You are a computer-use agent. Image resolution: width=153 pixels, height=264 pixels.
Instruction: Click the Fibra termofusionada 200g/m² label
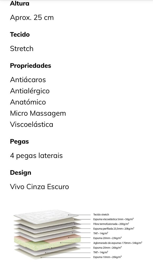[111, 224]
